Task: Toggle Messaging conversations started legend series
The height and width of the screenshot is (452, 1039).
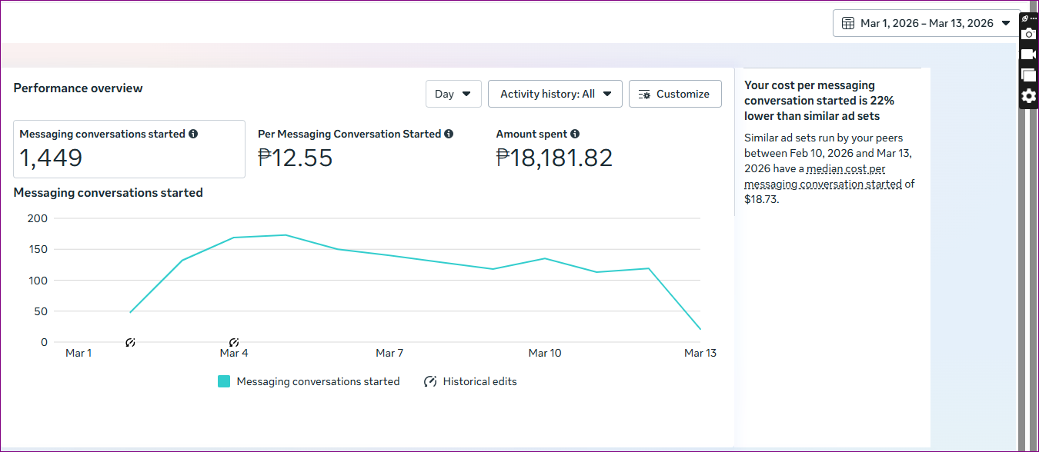Action: coord(317,381)
